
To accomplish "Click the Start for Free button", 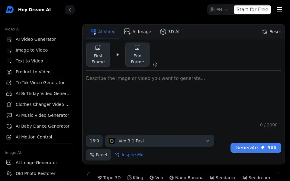I will (252, 10).
